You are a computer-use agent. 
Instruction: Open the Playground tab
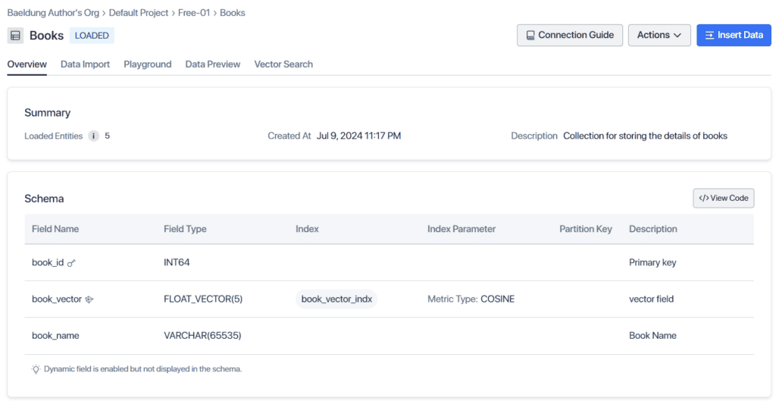coord(148,64)
